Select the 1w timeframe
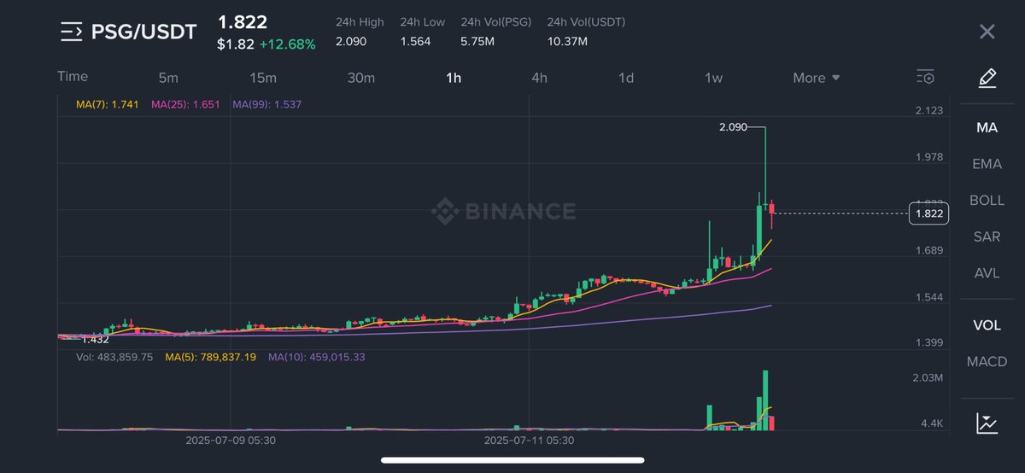The width and height of the screenshot is (1025, 473). coord(713,78)
